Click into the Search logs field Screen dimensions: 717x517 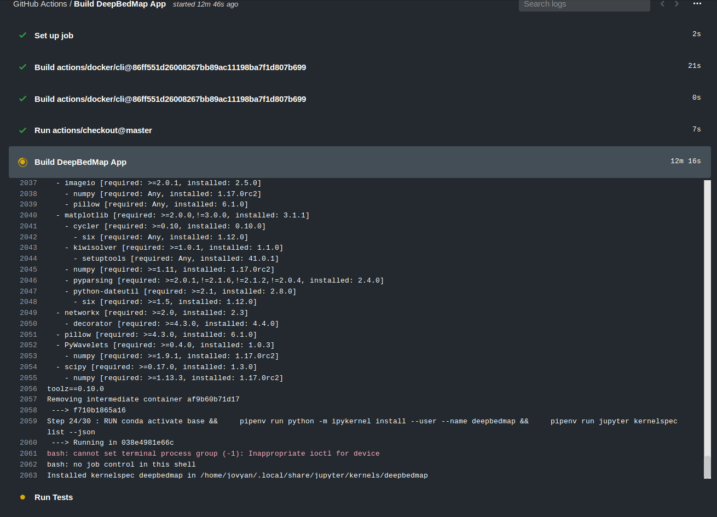pyautogui.click(x=584, y=4)
